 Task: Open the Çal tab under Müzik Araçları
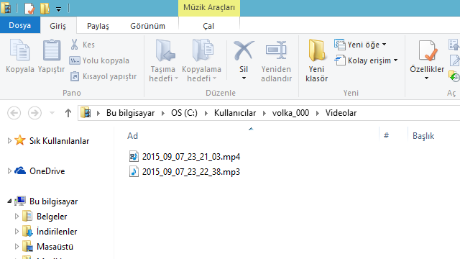tap(208, 26)
